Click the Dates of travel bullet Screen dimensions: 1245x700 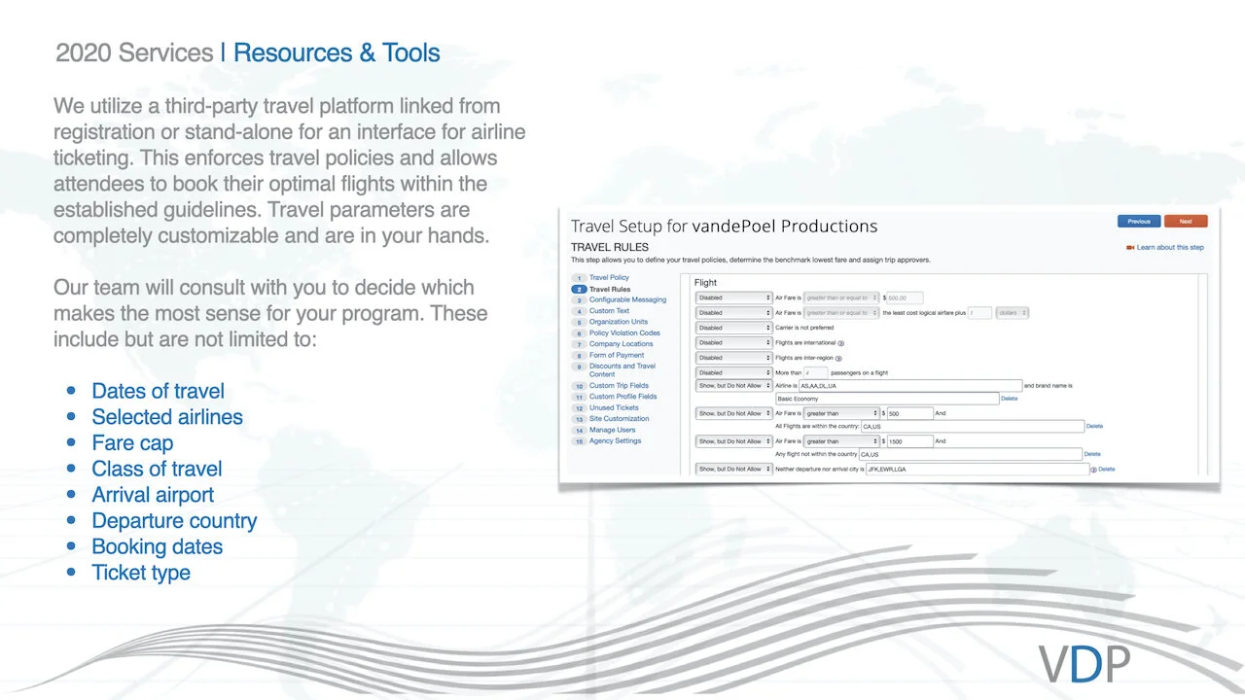158,391
